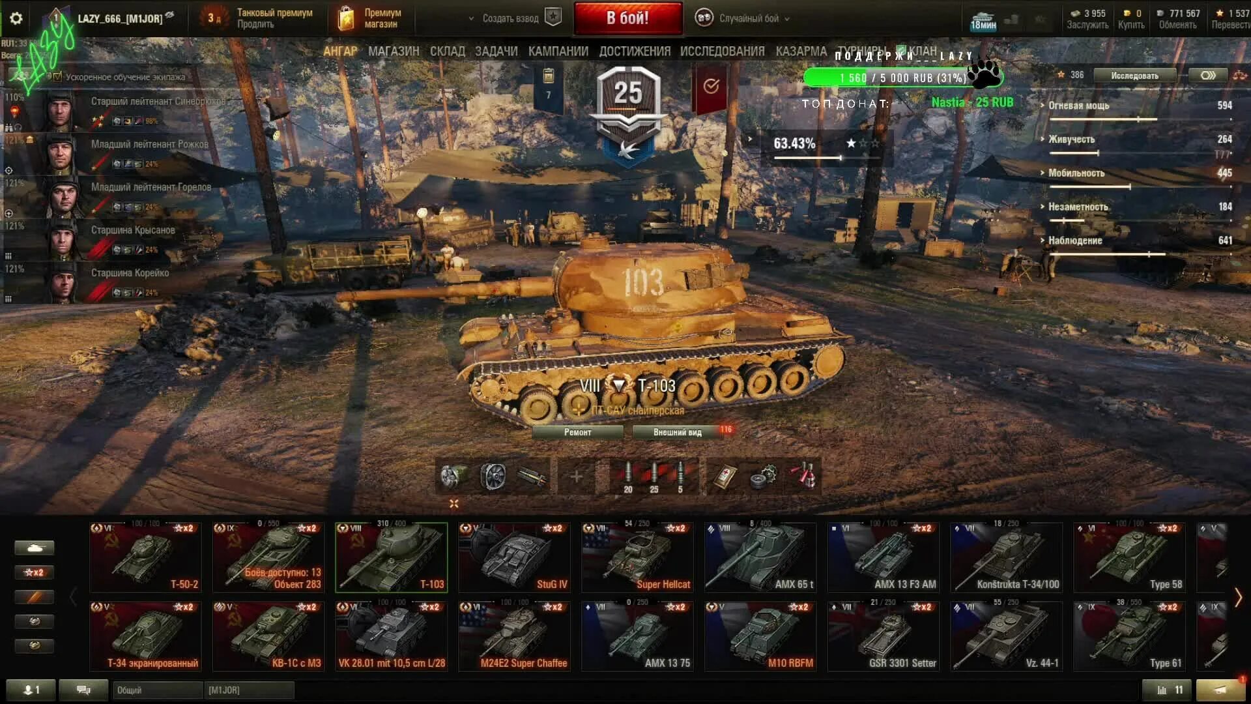Toggle the tank-type carousel filter
The image size is (1251, 704).
point(35,548)
